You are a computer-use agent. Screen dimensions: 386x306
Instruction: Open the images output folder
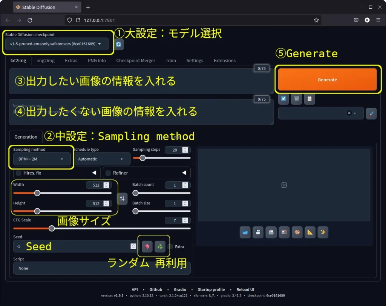click(245, 232)
